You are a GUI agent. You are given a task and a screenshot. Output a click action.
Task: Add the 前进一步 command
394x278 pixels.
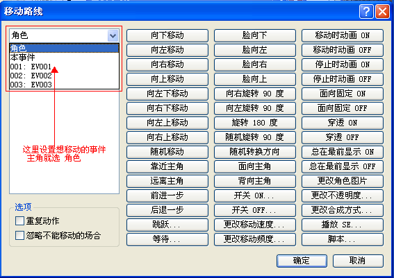167,196
